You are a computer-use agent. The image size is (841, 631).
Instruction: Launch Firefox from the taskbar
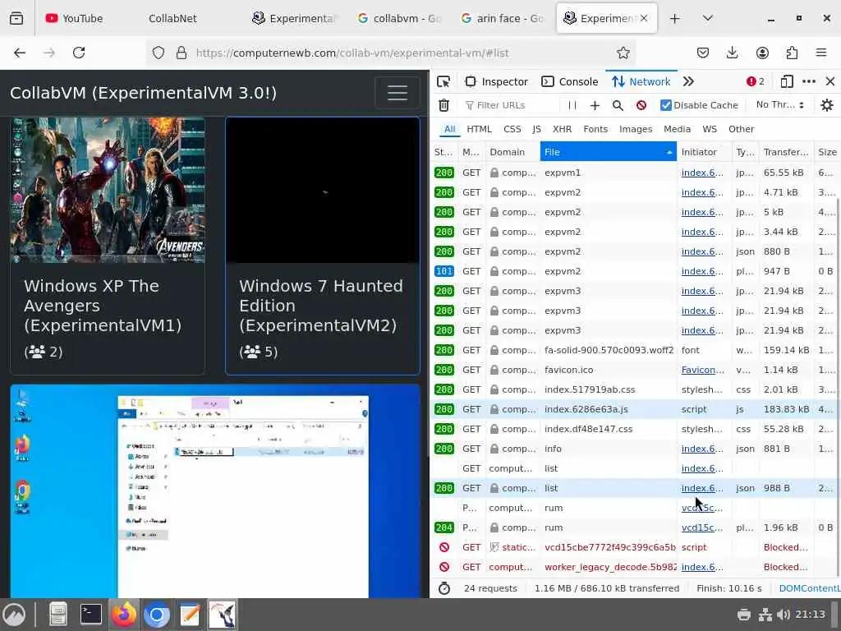124,615
